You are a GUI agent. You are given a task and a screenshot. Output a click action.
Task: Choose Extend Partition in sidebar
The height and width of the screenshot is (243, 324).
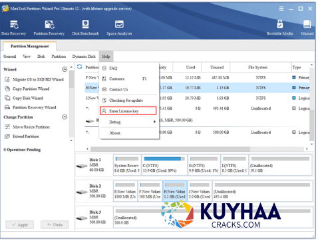click(22, 136)
